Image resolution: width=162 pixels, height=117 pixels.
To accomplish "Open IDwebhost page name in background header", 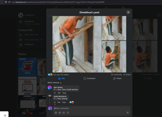I will click(x=29, y=15).
